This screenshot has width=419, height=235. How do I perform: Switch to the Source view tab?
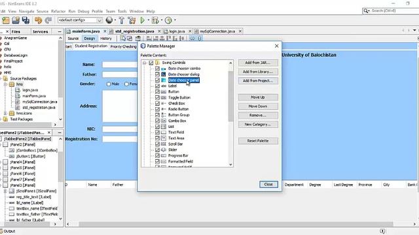click(73, 39)
